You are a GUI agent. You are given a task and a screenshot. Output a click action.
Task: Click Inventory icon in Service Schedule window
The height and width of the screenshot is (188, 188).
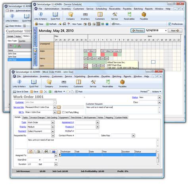pyautogui.click(x=85, y=16)
